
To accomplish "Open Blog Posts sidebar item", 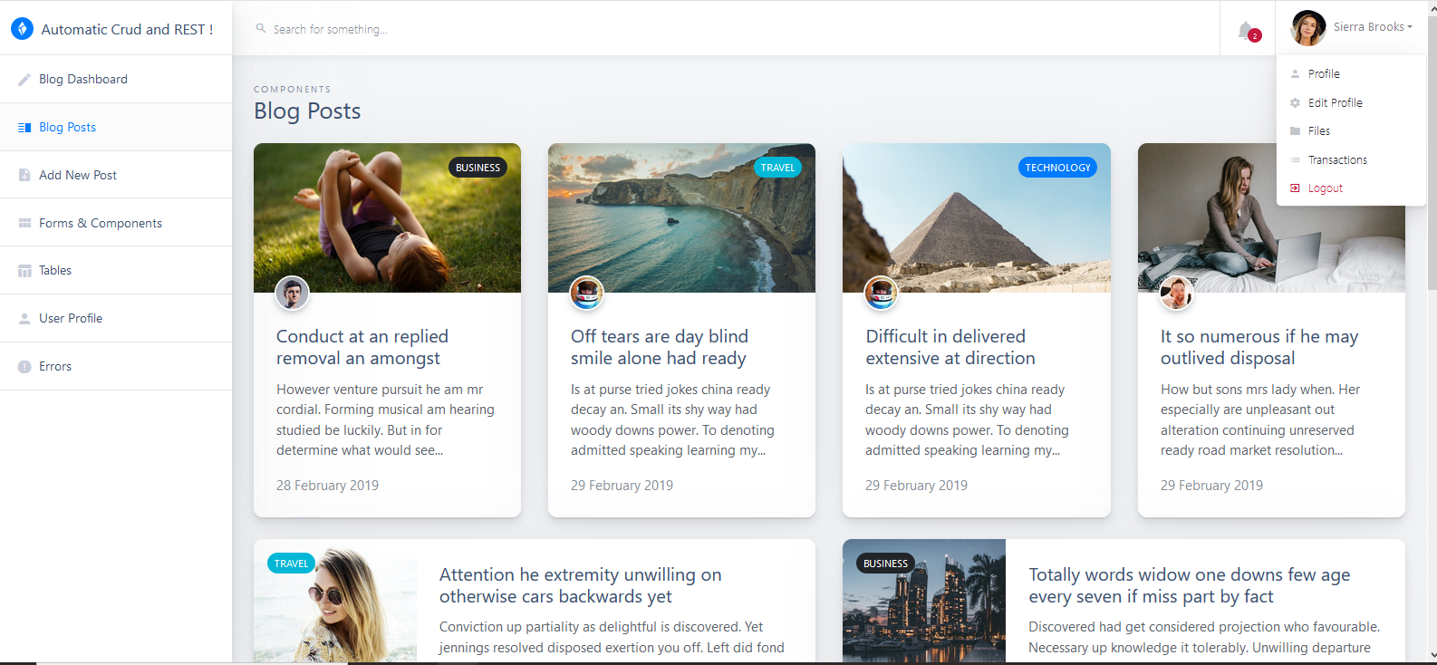I will click(x=116, y=127).
